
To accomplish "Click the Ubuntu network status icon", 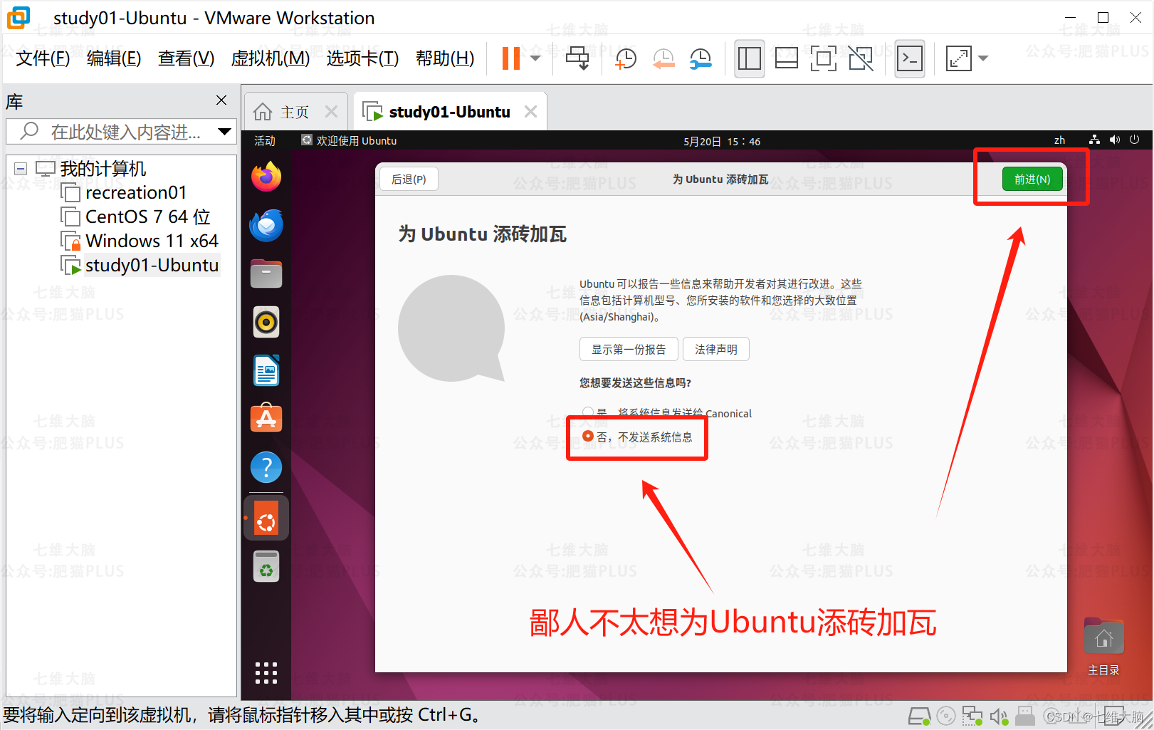I will (x=1094, y=140).
